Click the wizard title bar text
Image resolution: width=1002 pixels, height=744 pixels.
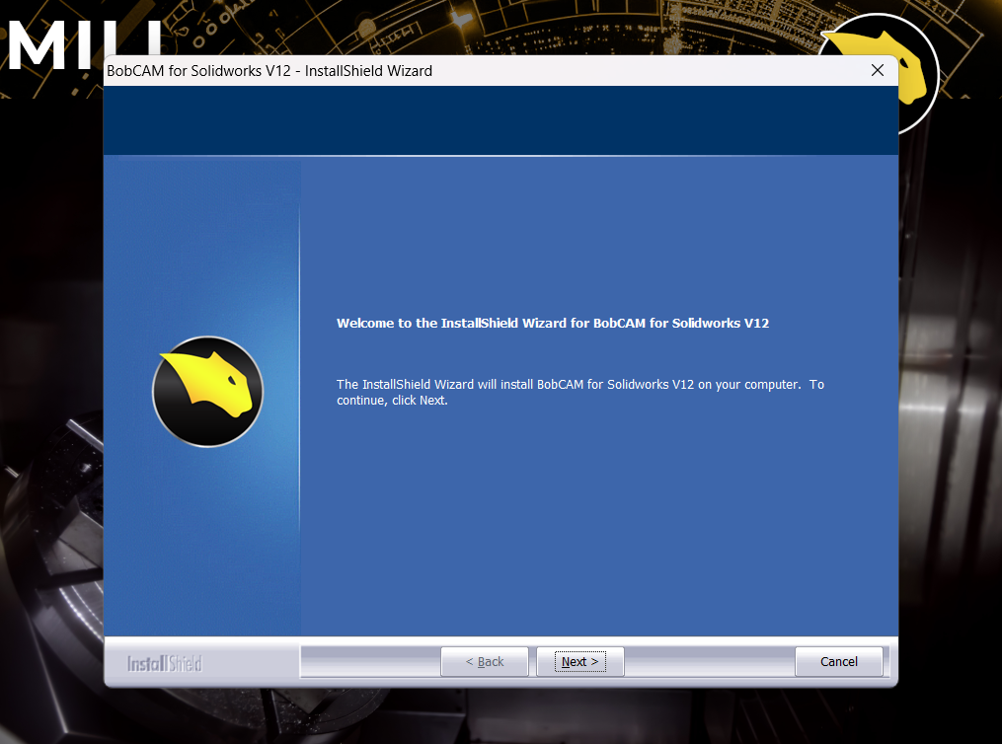(x=270, y=71)
